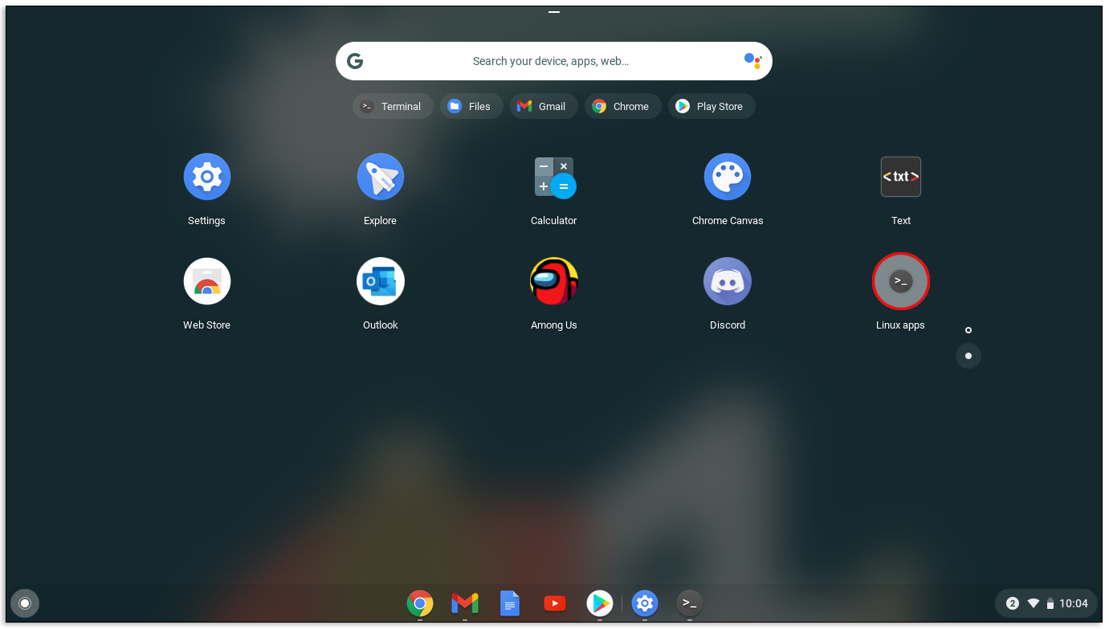Click the "Among Us" label
Image resolution: width=1109 pixels, height=629 pixels.
click(x=554, y=325)
